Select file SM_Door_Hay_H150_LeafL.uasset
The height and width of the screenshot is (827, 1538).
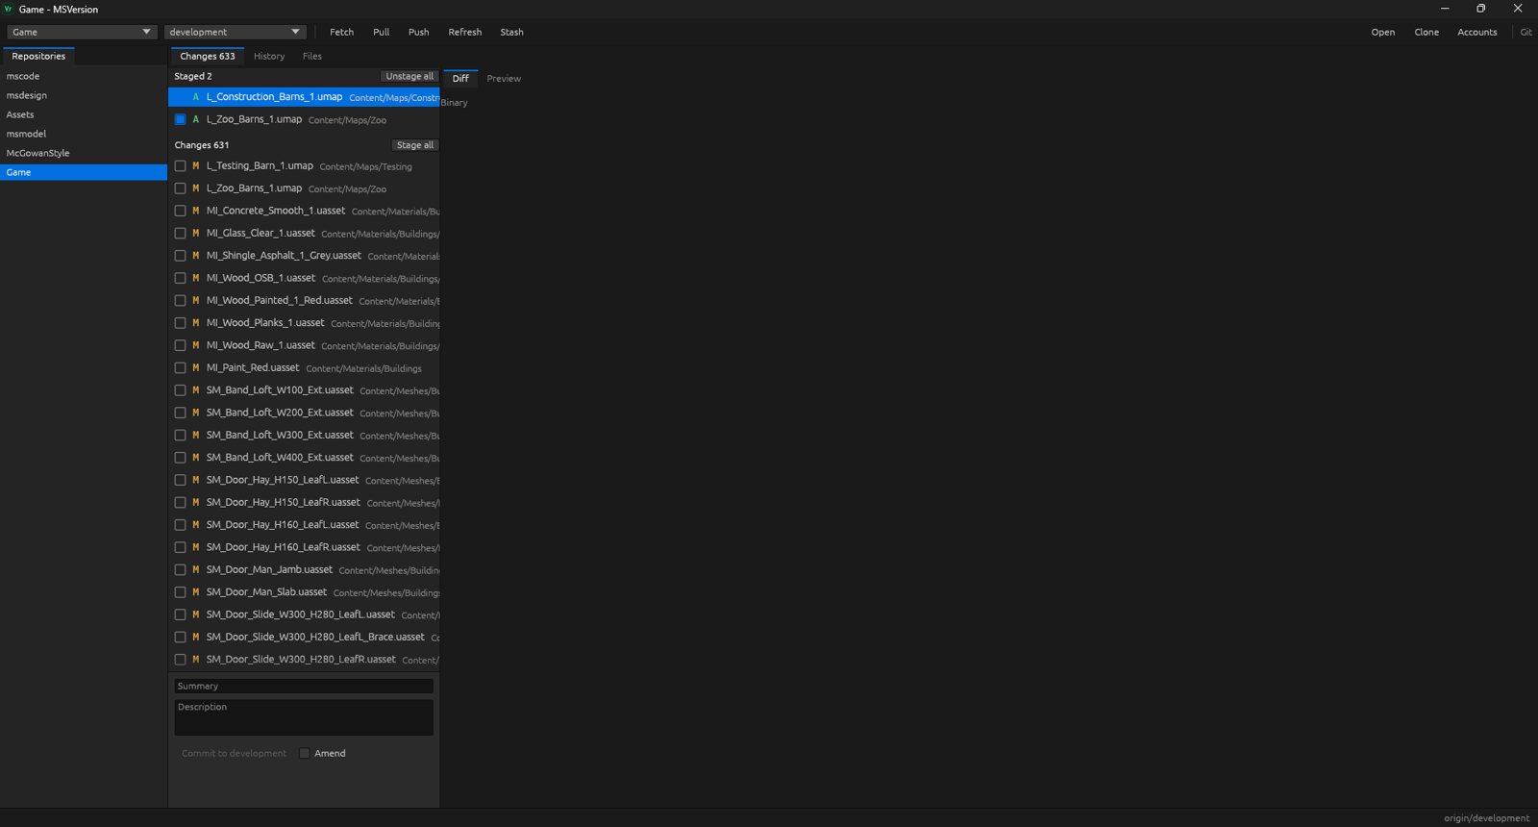[304, 480]
